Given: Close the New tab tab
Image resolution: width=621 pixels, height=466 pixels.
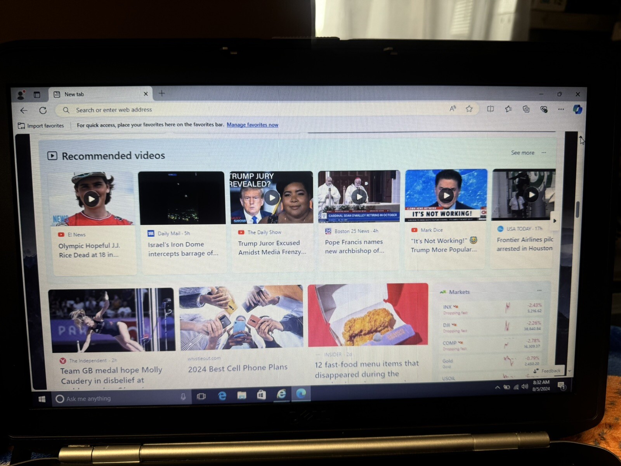Looking at the screenshot, I should coord(146,94).
